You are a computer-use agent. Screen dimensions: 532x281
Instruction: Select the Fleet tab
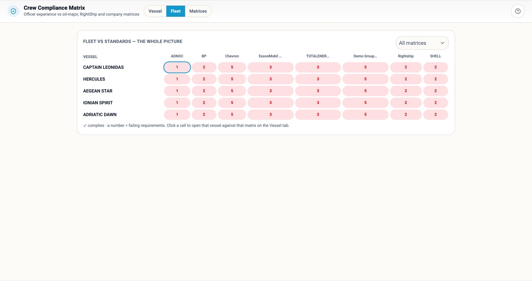pyautogui.click(x=176, y=11)
